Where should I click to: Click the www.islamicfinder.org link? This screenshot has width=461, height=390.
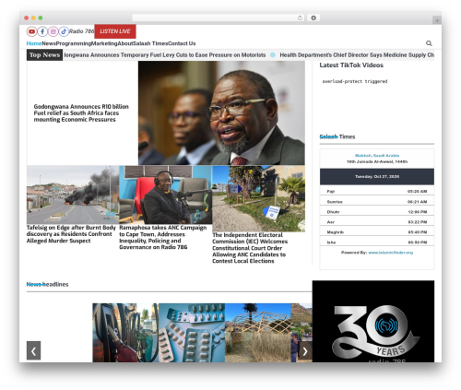(390, 253)
